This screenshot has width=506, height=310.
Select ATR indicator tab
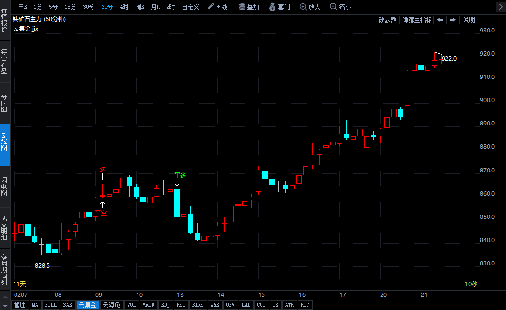click(290, 305)
